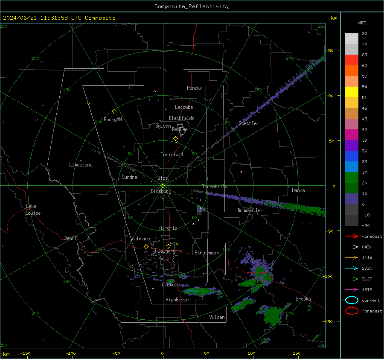Image resolution: width=384 pixels, height=359 pixels.
Task: Select the magenta swatch between 39 and 42 dBZ
Action: coord(352,135)
